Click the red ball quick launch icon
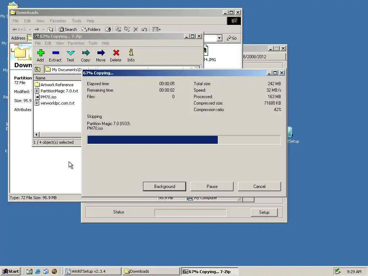 54,271
